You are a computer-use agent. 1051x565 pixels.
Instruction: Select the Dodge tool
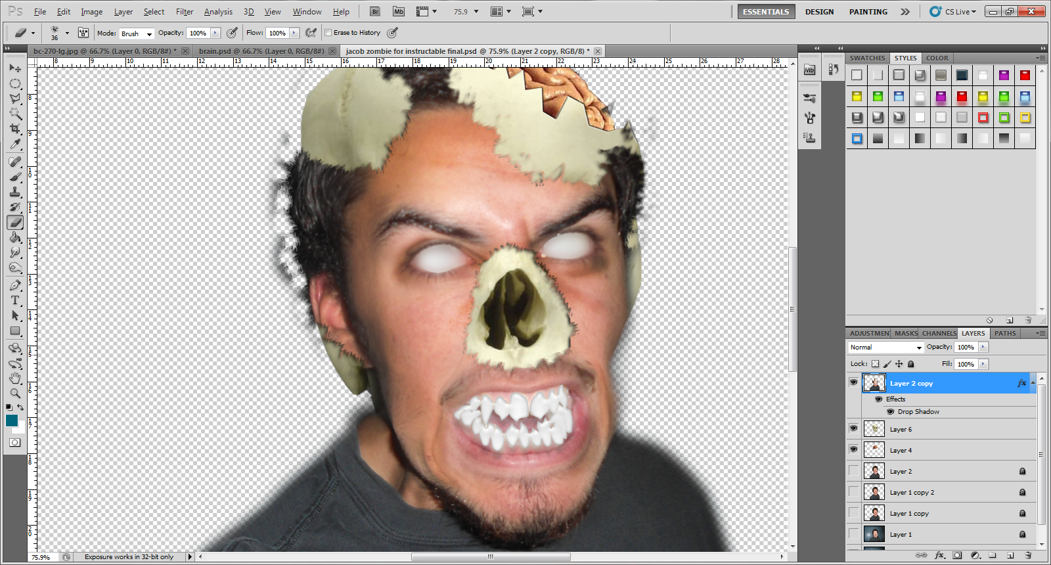tap(15, 267)
